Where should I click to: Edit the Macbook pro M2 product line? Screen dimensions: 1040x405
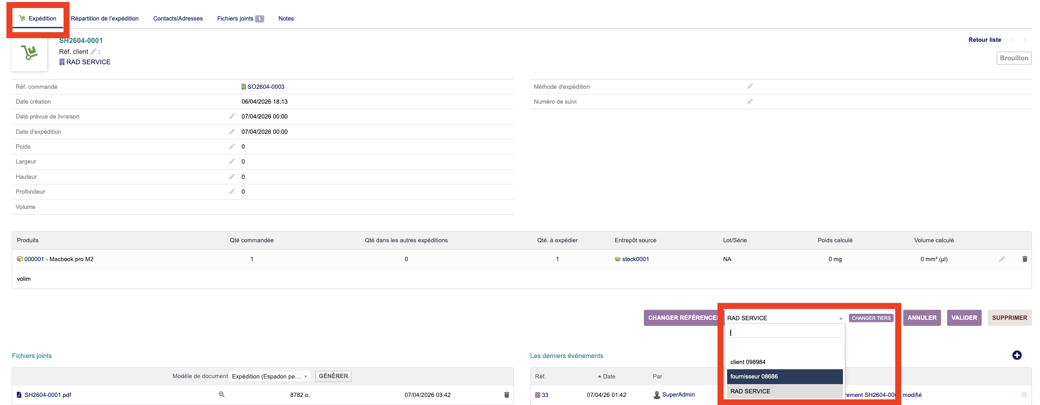(x=1002, y=259)
